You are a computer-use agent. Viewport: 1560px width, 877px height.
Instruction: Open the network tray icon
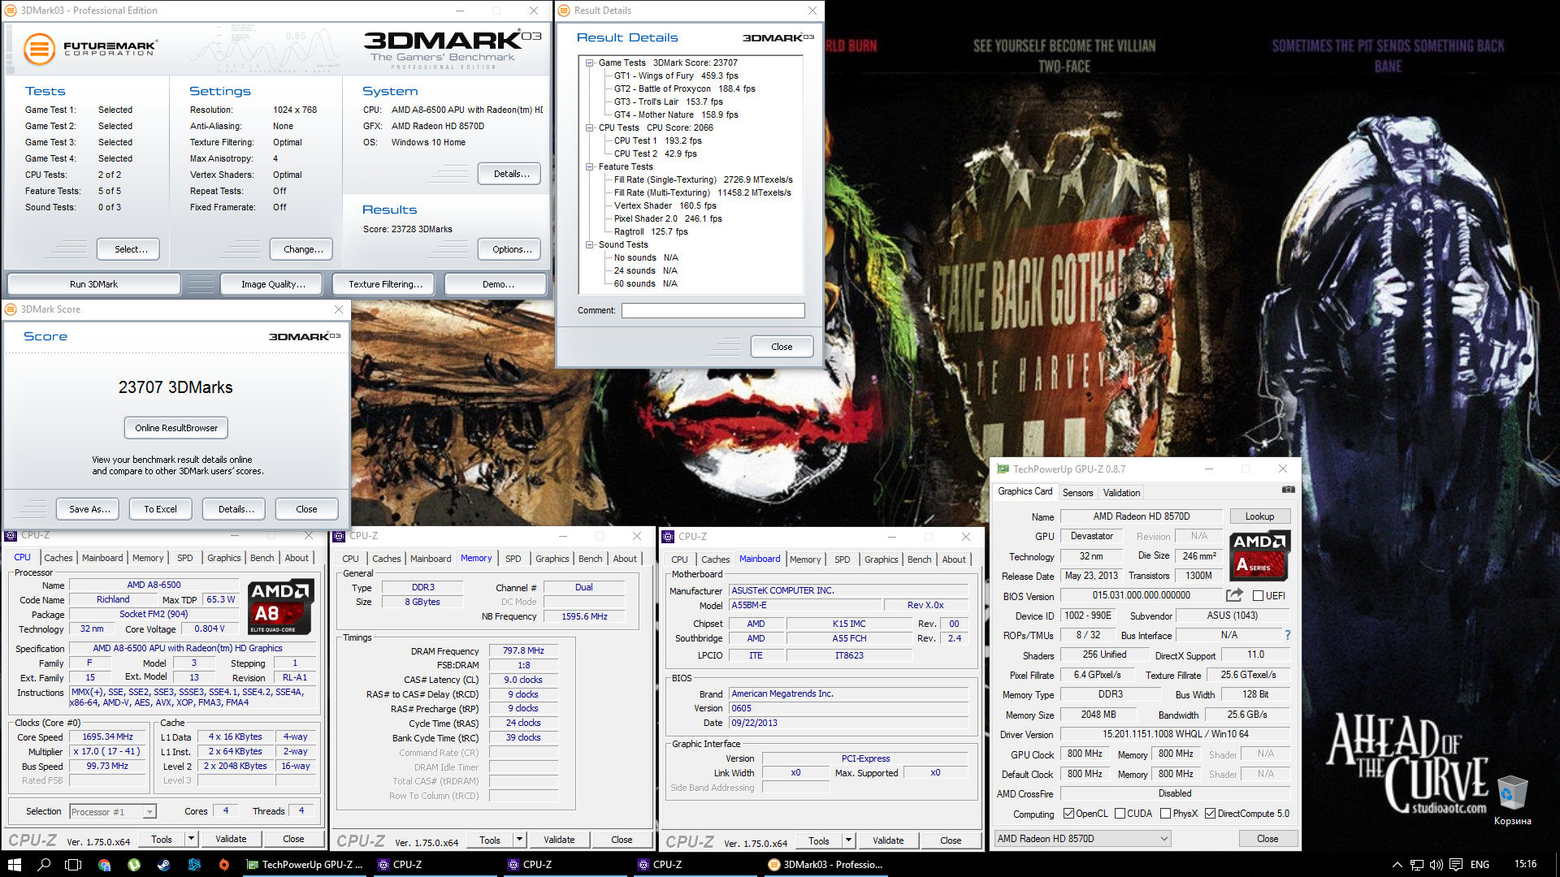pyautogui.click(x=1416, y=865)
